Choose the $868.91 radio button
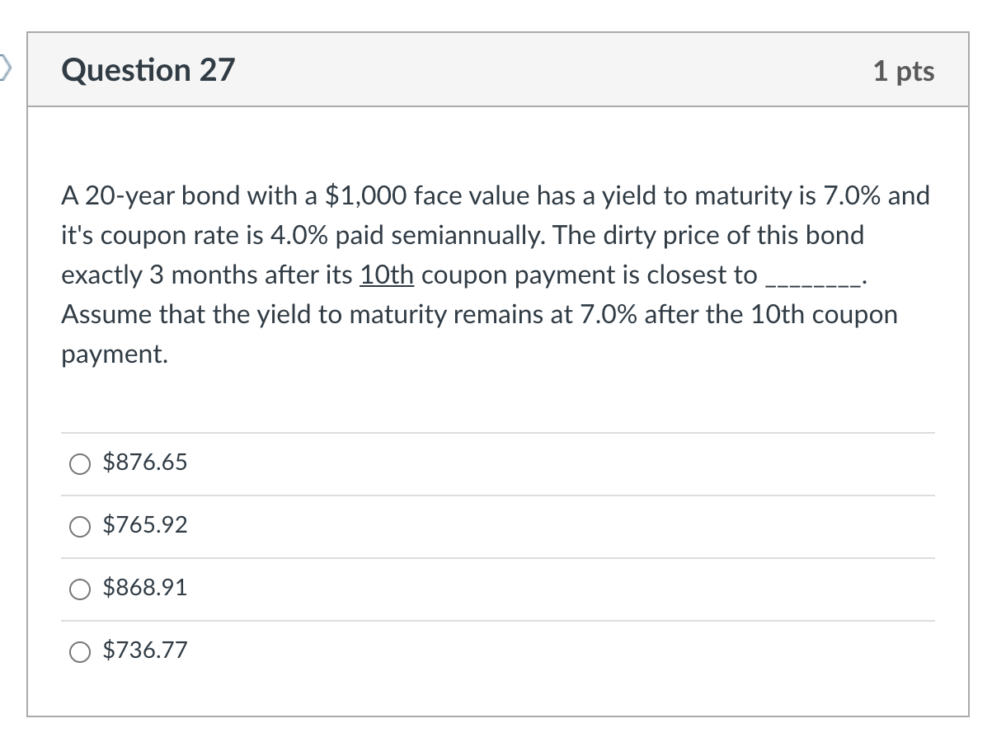The height and width of the screenshot is (742, 1006). tap(79, 589)
